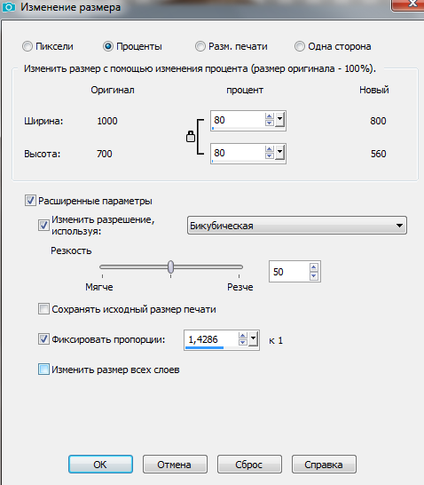This screenshot has width=424, height=485.
Task: Confirm resize with the OK button
Action: point(100,465)
